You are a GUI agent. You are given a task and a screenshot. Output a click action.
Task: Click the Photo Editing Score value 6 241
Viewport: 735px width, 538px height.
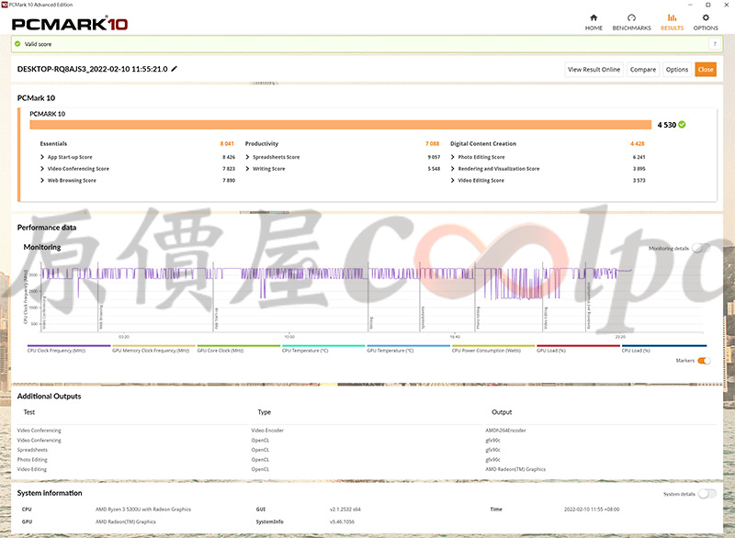[x=639, y=157]
